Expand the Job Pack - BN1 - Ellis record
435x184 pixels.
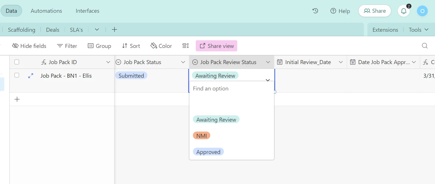click(31, 76)
